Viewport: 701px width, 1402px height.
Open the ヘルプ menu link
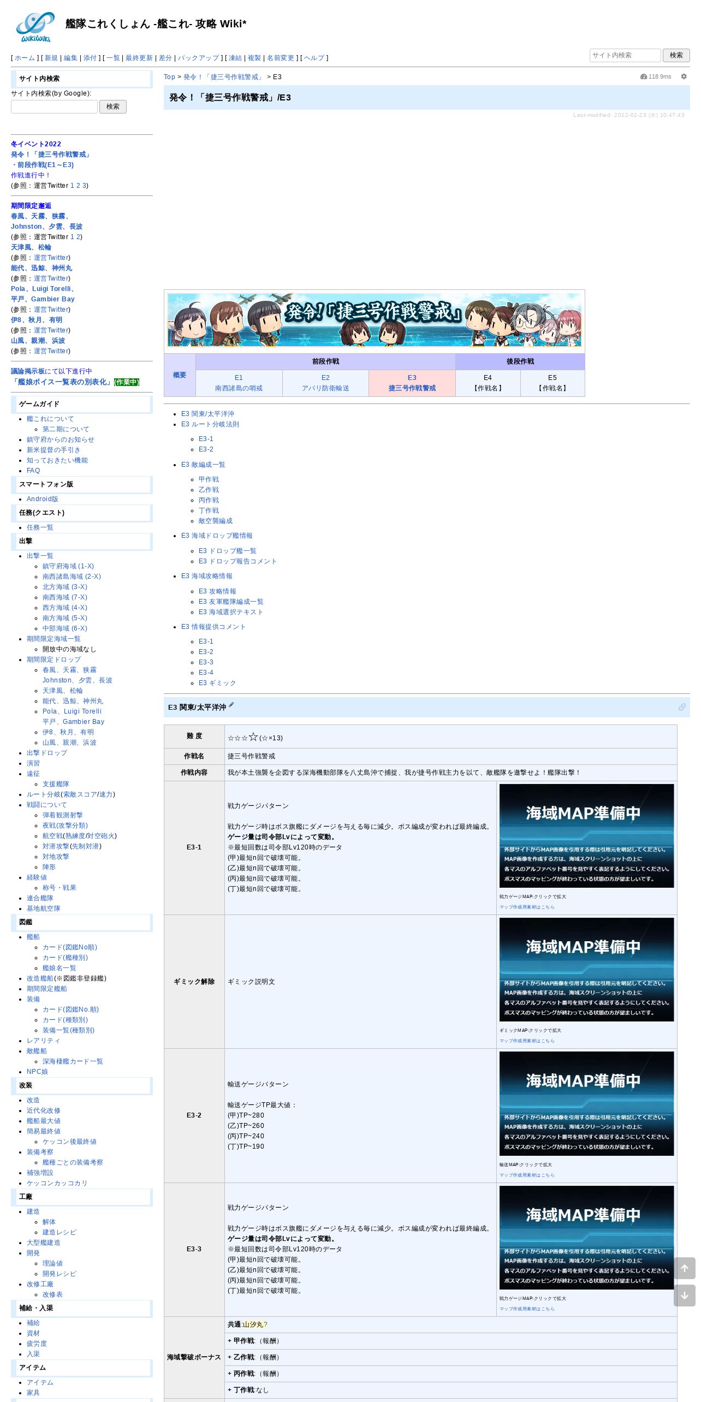pos(314,58)
